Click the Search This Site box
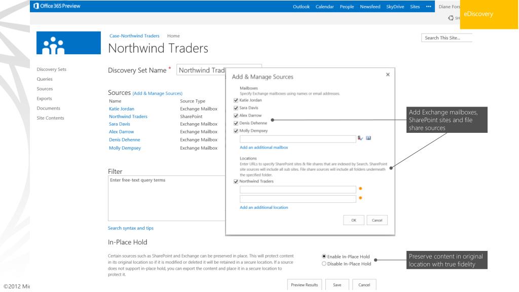Viewport: 519px width, 292px height. coord(447,38)
